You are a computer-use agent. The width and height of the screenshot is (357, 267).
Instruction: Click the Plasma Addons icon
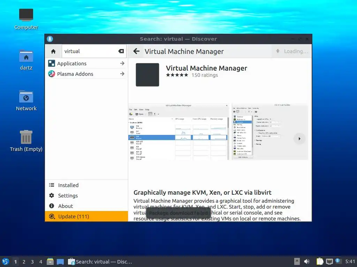pos(52,74)
